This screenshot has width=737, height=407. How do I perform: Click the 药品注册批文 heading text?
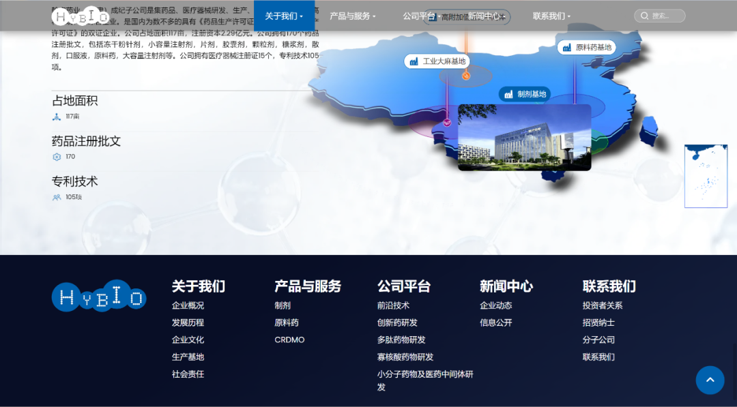click(86, 141)
